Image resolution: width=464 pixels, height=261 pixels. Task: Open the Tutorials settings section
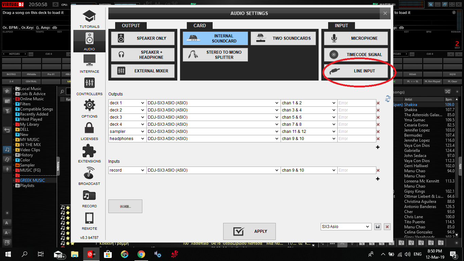[89, 19]
